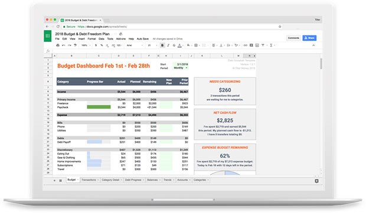Open the Format menu
Screen dimensions: 366x213
click(x=91, y=39)
